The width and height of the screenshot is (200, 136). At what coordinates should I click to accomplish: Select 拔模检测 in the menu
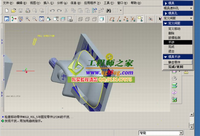pyautogui.click(x=174, y=38)
